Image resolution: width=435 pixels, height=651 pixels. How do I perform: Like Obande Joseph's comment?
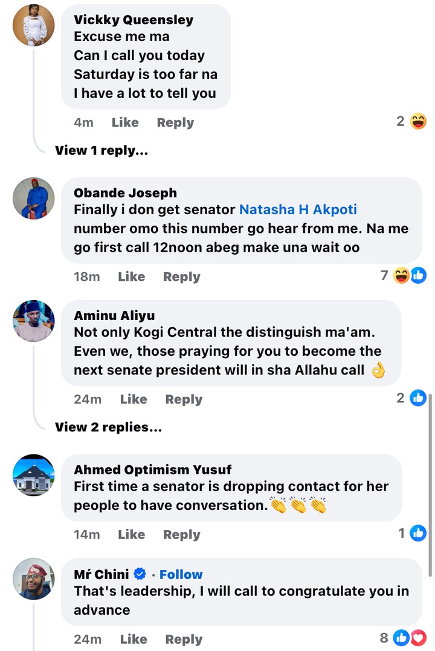point(131,276)
